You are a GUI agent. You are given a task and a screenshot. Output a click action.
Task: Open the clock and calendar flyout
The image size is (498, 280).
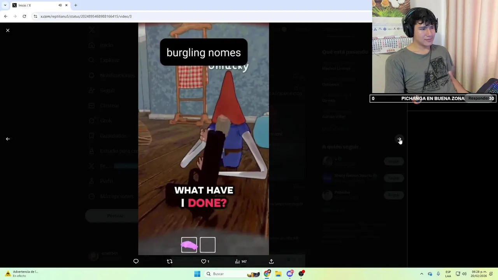(x=479, y=274)
